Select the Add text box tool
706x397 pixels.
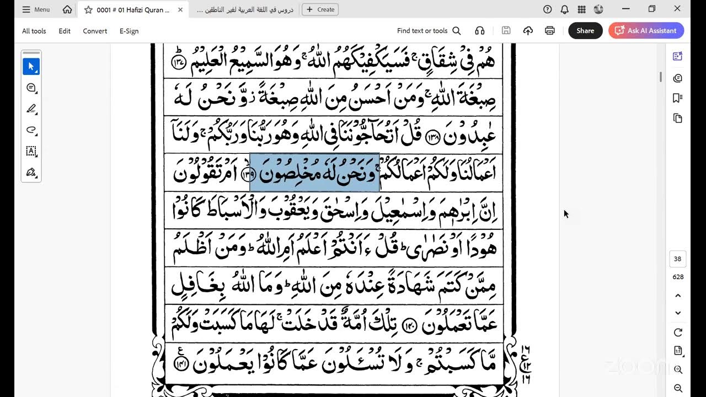pos(31,151)
